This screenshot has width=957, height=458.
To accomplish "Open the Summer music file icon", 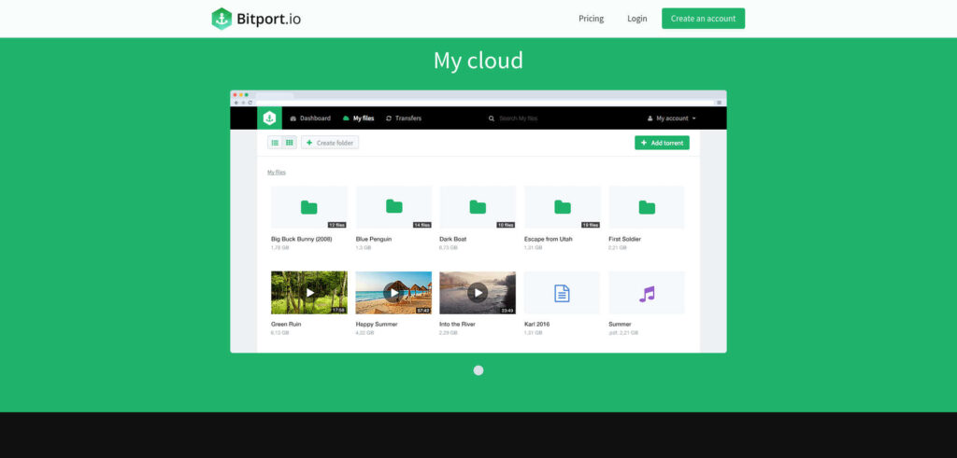I will 647,293.
